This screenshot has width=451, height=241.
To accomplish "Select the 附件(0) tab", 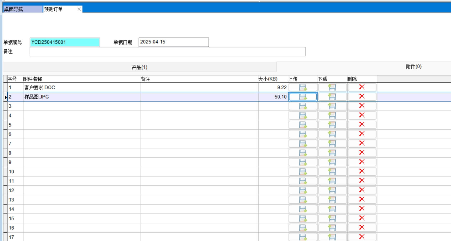I will (x=413, y=67).
